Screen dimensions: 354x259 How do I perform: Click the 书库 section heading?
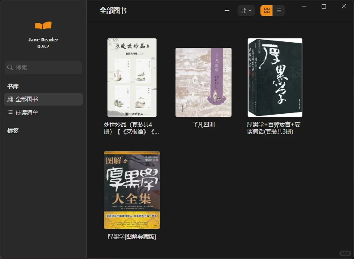coord(13,86)
